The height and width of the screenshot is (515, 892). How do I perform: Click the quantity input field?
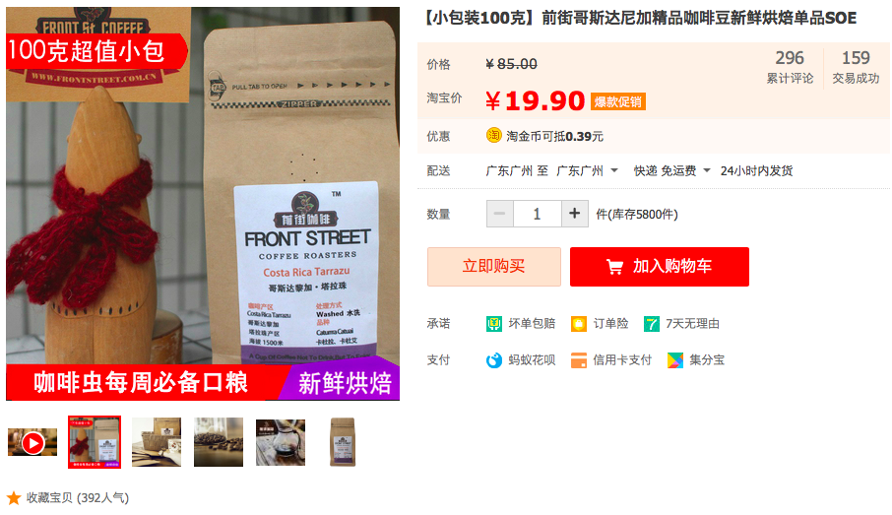click(x=537, y=214)
